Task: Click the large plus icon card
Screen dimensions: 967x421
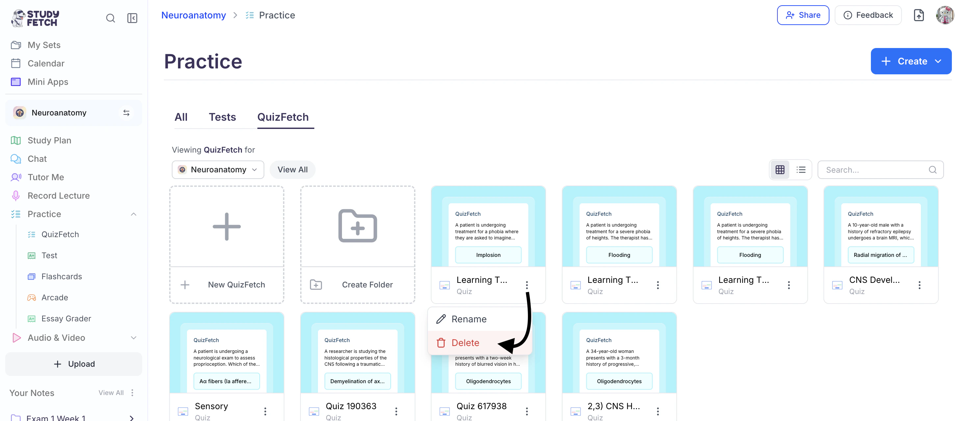Action: click(x=227, y=226)
